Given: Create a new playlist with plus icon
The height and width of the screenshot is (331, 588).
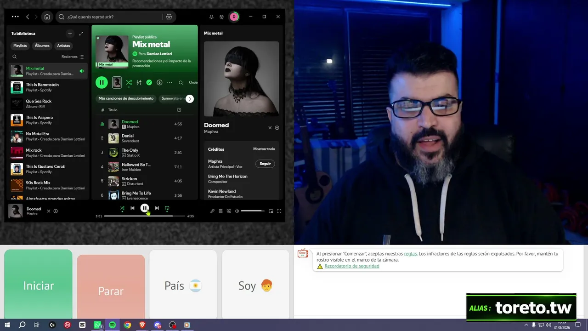Looking at the screenshot, I should click(70, 34).
